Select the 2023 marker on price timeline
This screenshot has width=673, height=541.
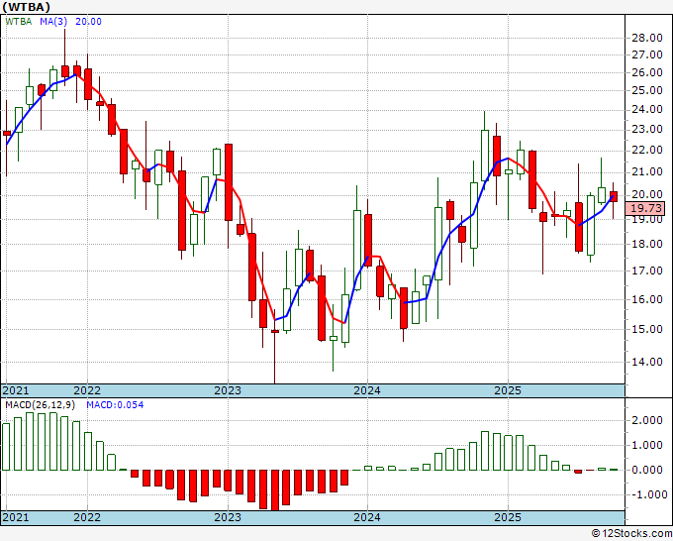click(x=228, y=390)
